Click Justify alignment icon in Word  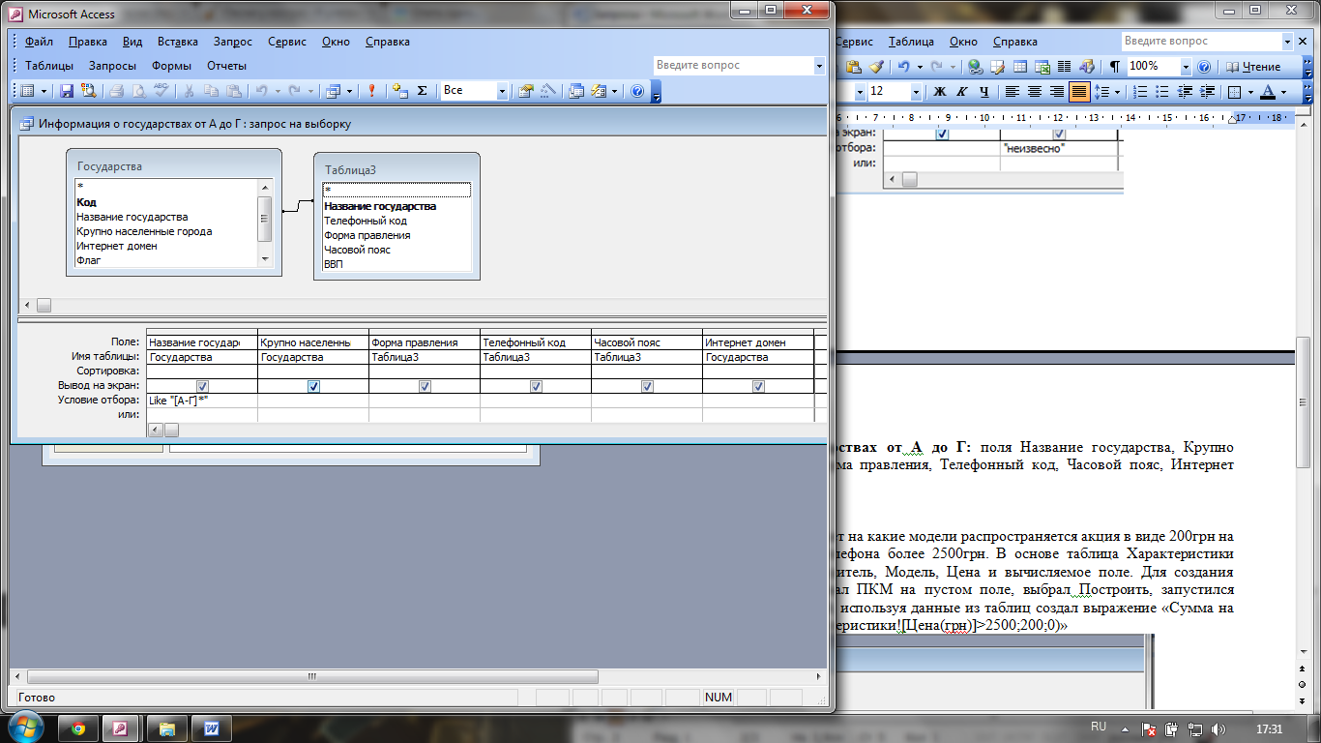click(x=1079, y=92)
